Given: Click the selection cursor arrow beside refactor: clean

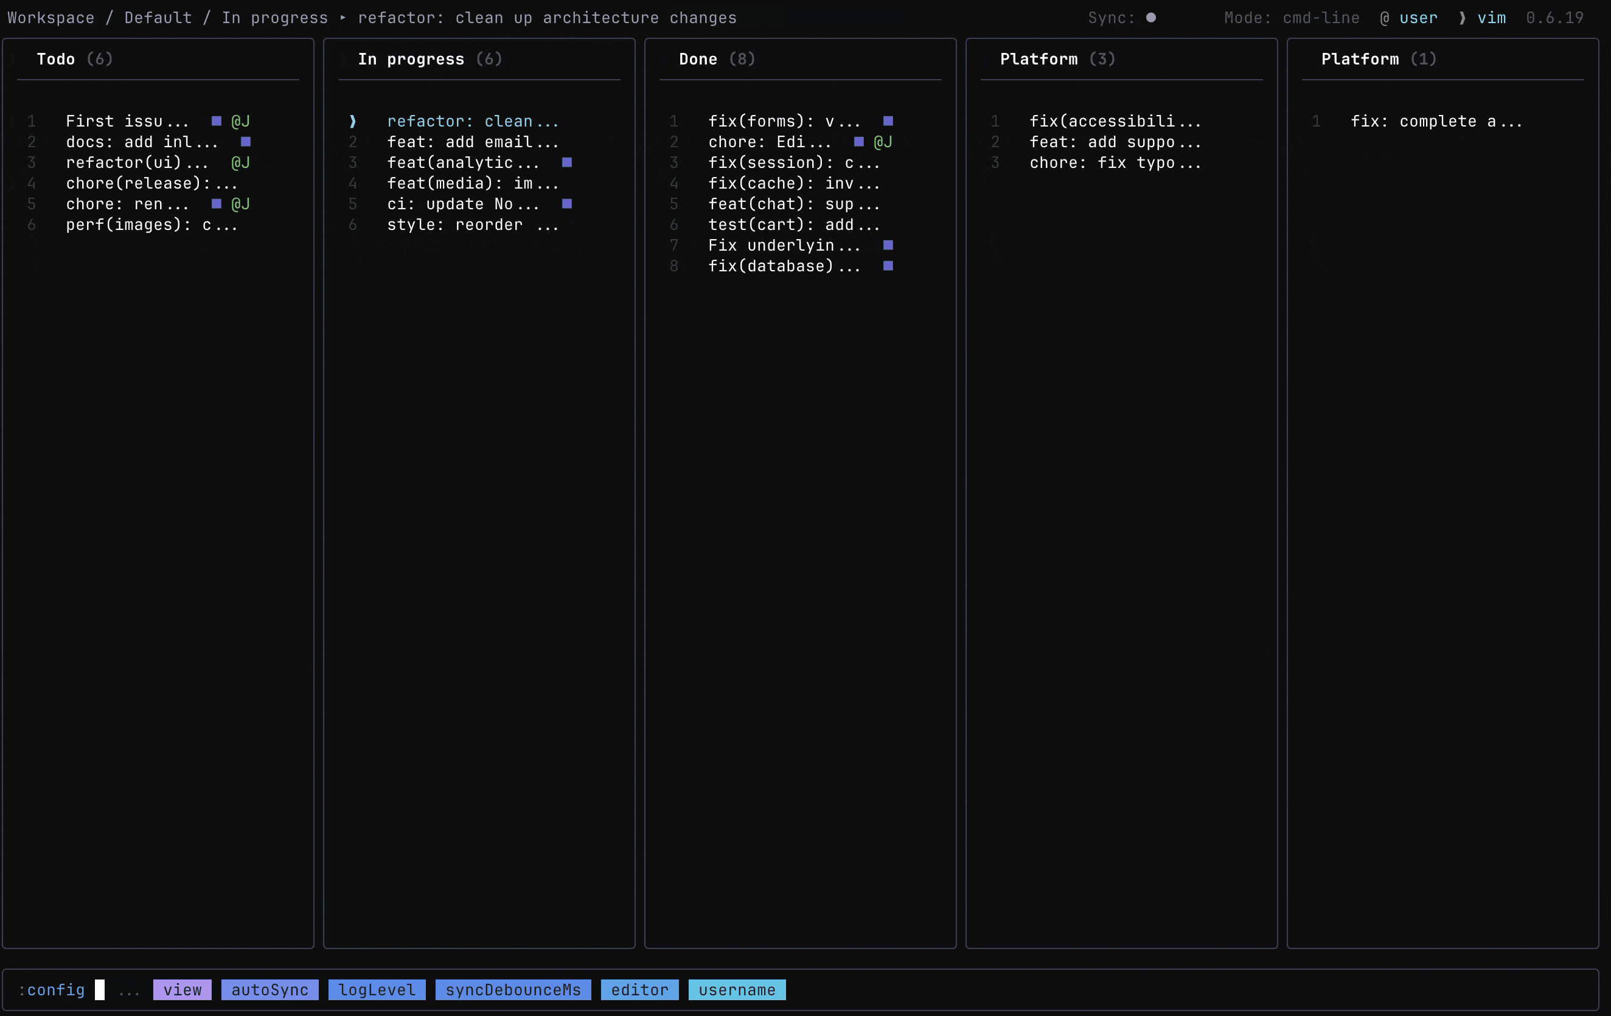Looking at the screenshot, I should click(353, 121).
